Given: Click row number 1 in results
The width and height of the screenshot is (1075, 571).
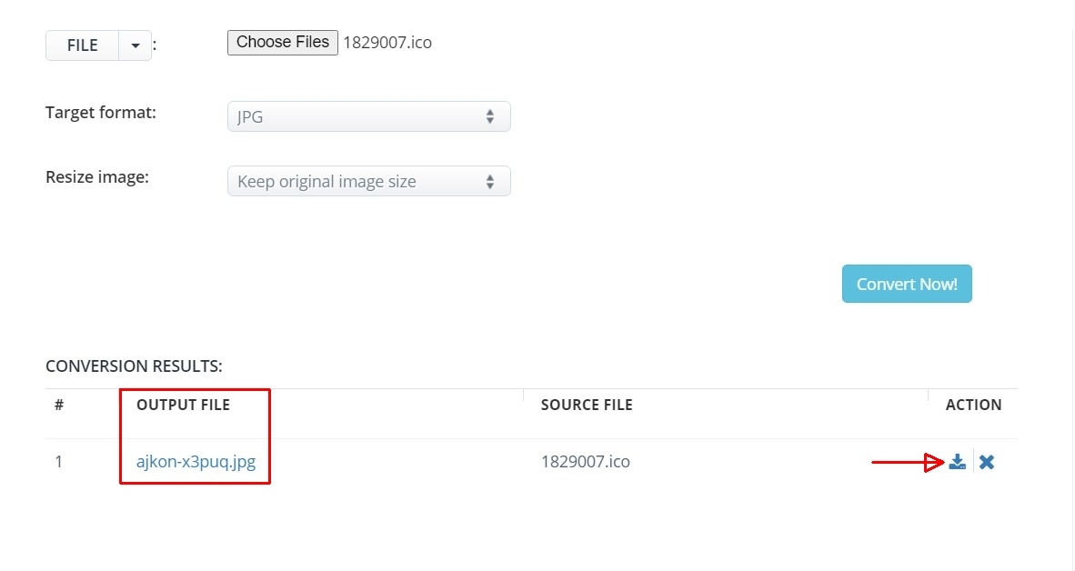Looking at the screenshot, I should click(x=59, y=461).
